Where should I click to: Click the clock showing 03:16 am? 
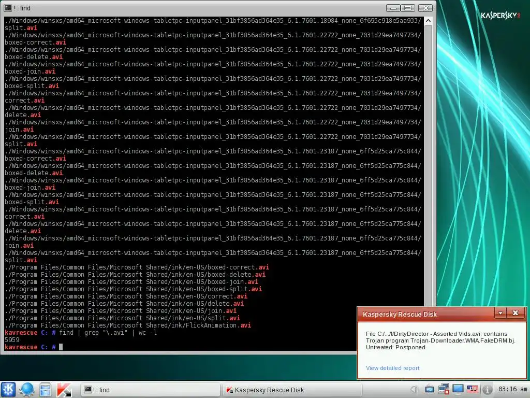coord(512,389)
